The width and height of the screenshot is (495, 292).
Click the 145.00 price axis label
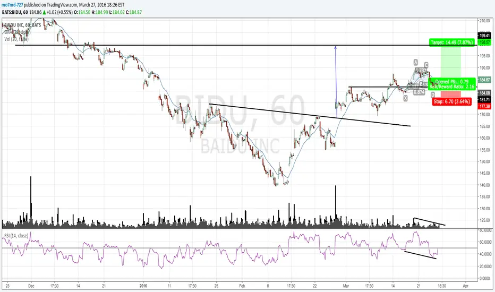pyautogui.click(x=484, y=173)
